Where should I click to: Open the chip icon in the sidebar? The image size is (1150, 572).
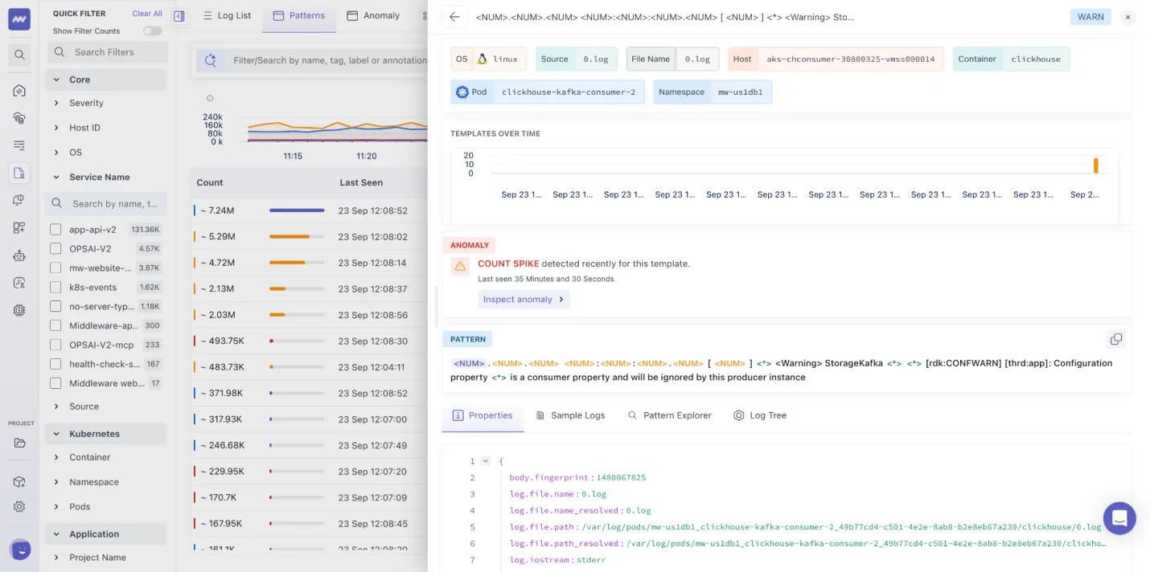19,310
